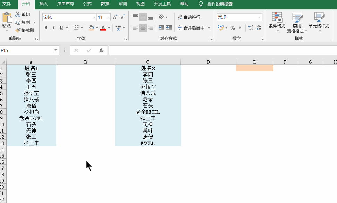This screenshot has height=203, width=337.
Task: Open Conditional Formatting (条件格式)
Action: point(277,22)
